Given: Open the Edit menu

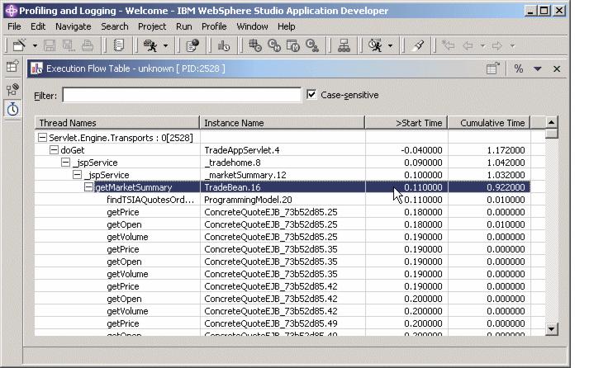Looking at the screenshot, I should coord(38,26).
